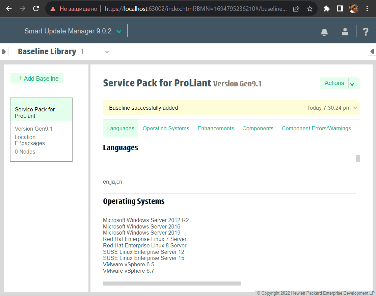376x296 pixels.
Task: Toggle the browser side panel icon
Action: pyautogui.click(x=340, y=9)
